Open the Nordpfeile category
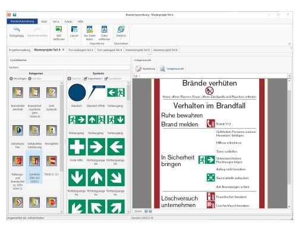 (52, 130)
